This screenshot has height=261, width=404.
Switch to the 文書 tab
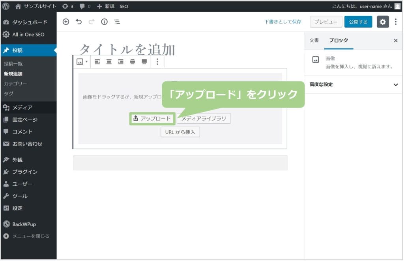click(314, 41)
